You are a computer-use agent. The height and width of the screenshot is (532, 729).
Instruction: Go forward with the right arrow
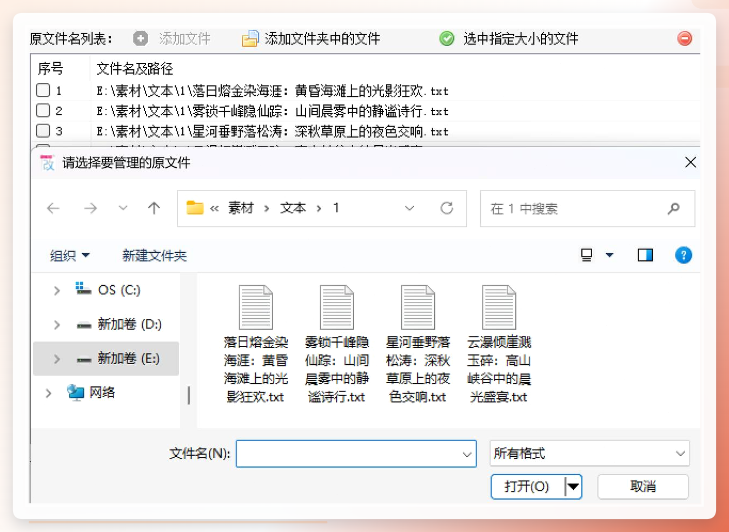(x=90, y=208)
